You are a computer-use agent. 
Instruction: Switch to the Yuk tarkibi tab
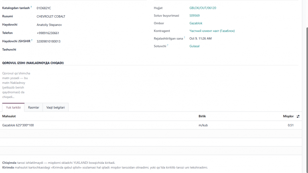[x=13, y=107]
